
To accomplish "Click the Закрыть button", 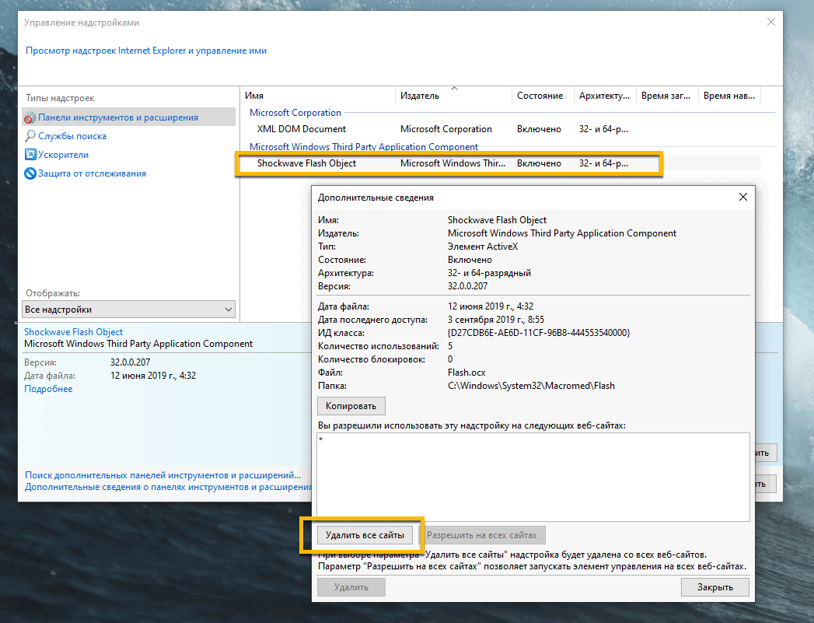I will 714,586.
